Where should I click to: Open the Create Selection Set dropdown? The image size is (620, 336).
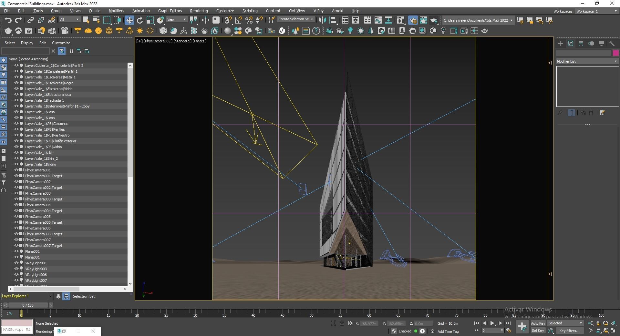296,19
